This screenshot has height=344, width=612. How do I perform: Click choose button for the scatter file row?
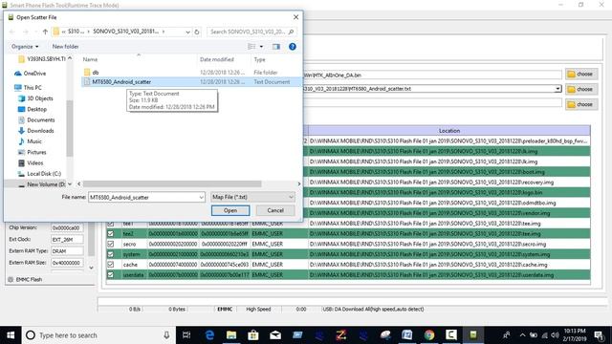click(581, 89)
